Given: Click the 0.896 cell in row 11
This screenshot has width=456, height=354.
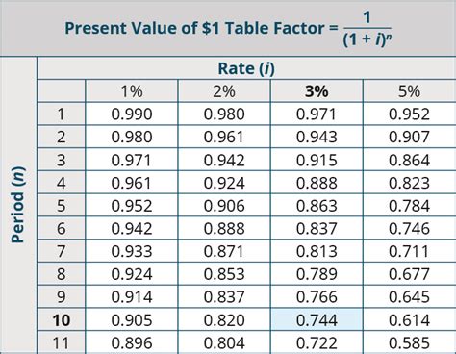Looking at the screenshot, I should (132, 342).
